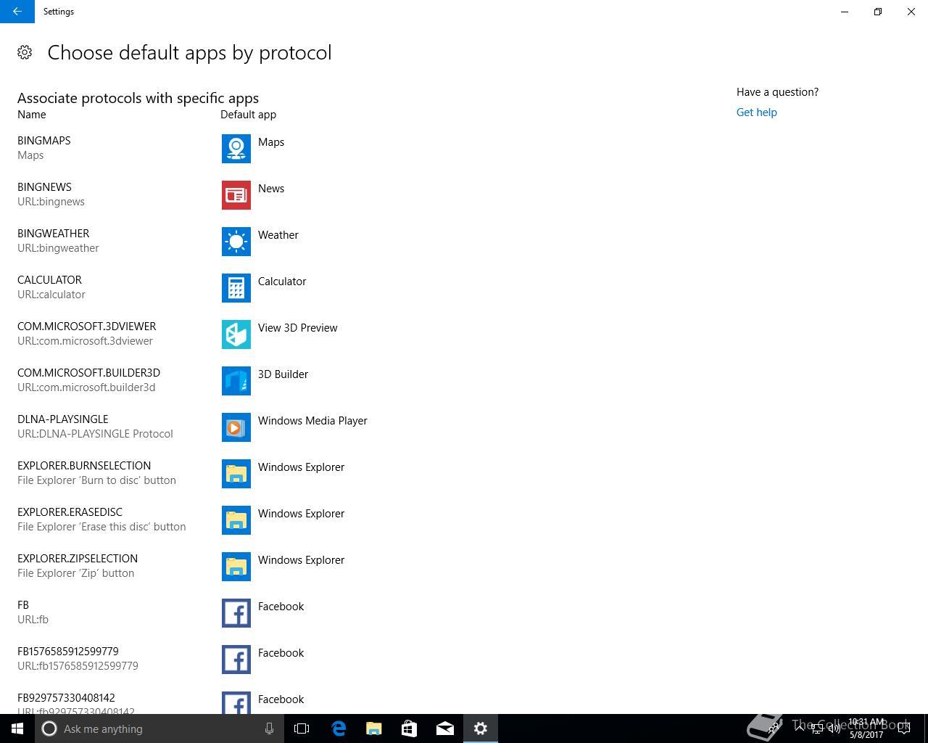Change default app labeled Weather
928x743 pixels.
coord(278,235)
